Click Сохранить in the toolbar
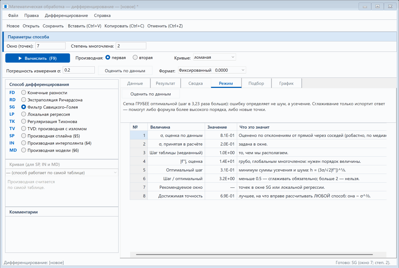Image resolution: width=399 pixels, height=268 pixels. pos(53,26)
